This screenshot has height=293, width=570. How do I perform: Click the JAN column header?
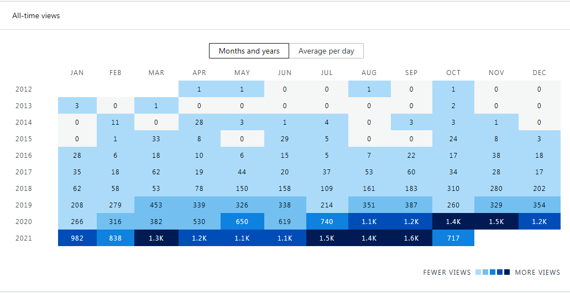tap(77, 73)
